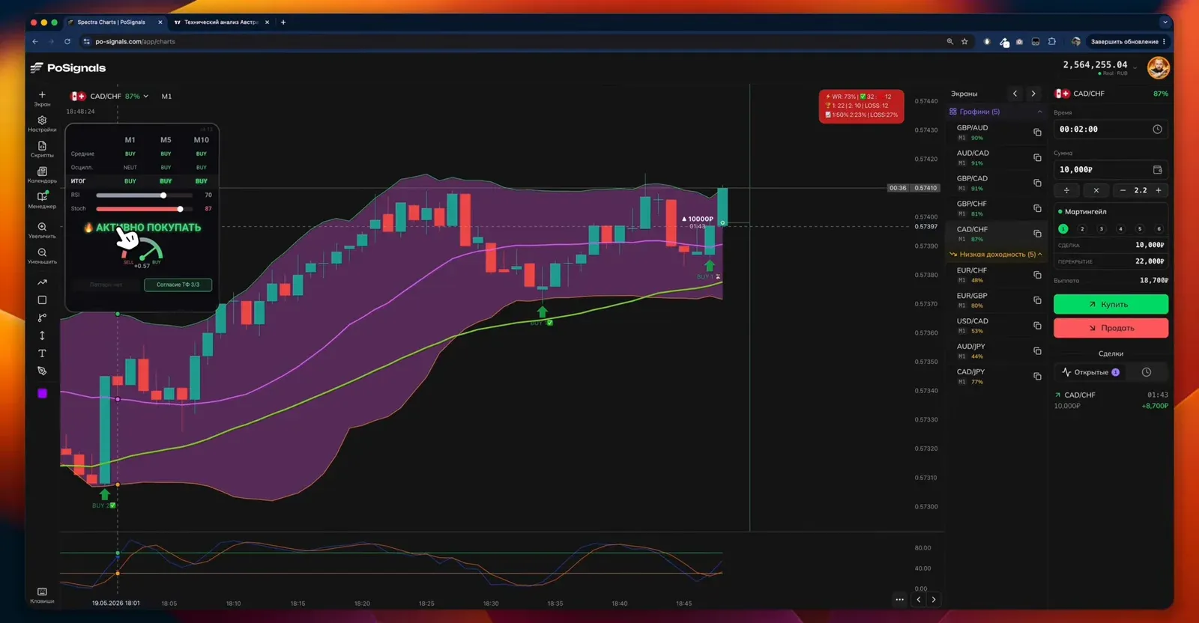
Task: Toggle the Мартингейл option
Action: pyautogui.click(x=1081, y=212)
